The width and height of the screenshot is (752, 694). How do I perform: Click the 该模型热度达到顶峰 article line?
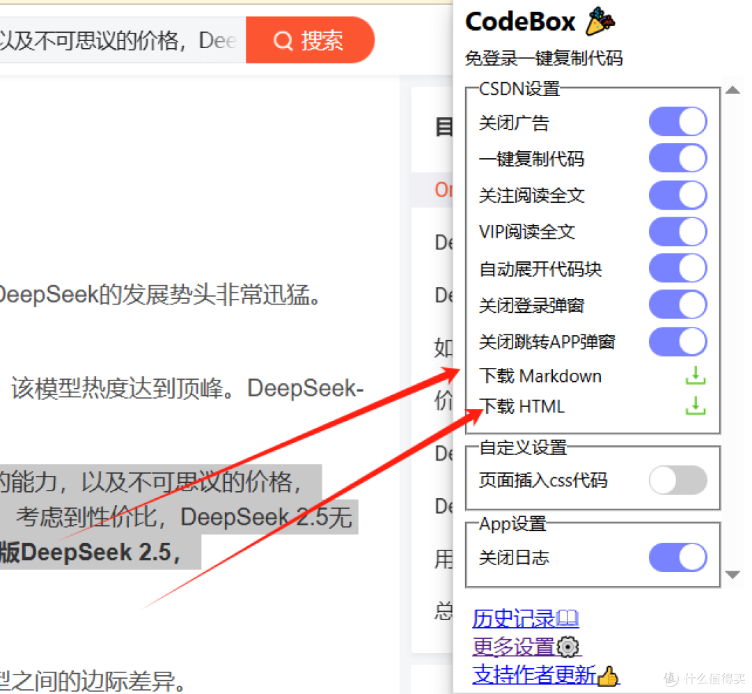tap(187, 388)
